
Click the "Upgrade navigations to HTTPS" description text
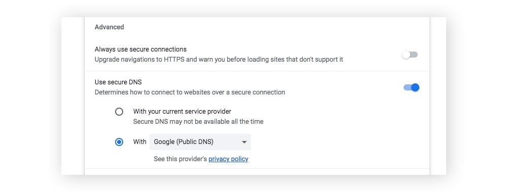coord(219,60)
